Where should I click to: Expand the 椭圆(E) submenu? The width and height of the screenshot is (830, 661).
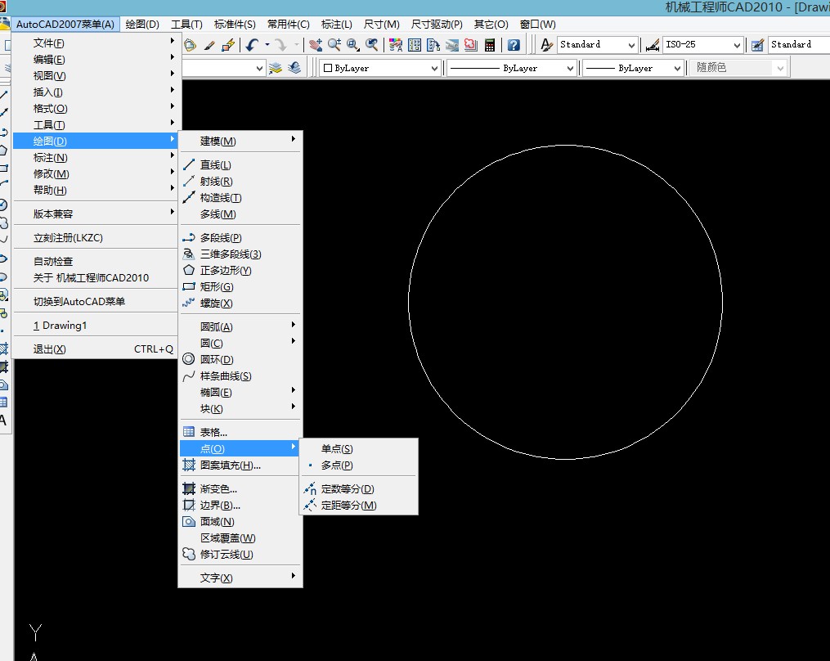[241, 393]
